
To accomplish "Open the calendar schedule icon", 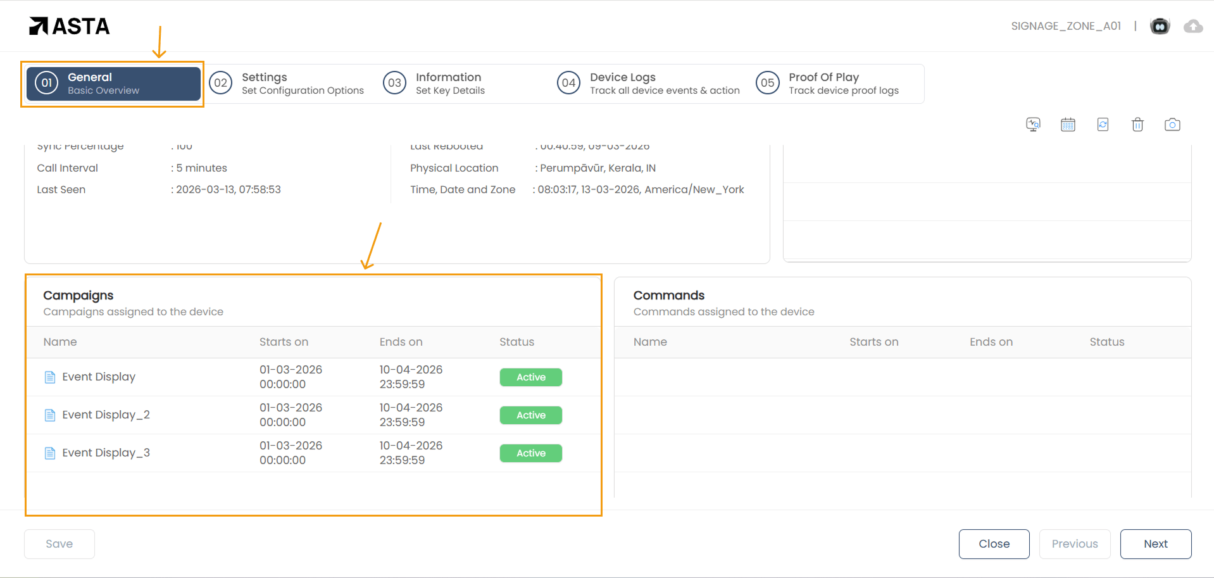I will (1068, 125).
